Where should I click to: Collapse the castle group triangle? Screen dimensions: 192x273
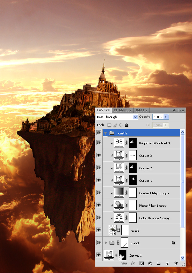pos(105,133)
